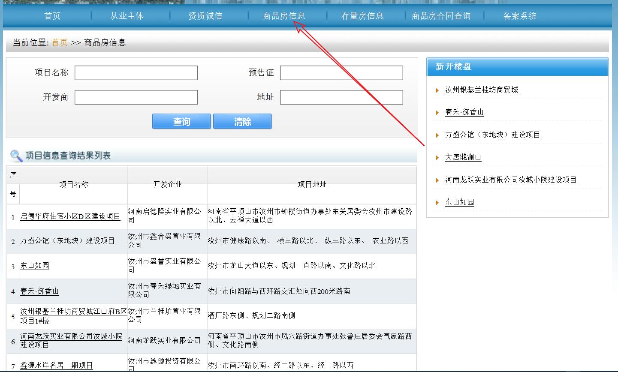
Task: Open the 首页 menu item
Action: point(51,15)
